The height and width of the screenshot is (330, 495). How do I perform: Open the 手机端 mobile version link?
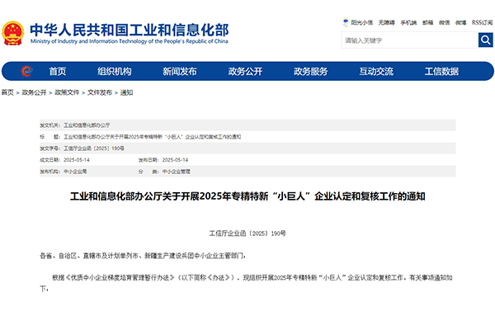(408, 23)
